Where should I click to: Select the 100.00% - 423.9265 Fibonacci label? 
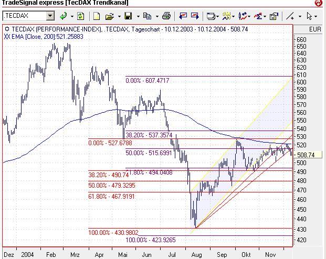(151, 240)
